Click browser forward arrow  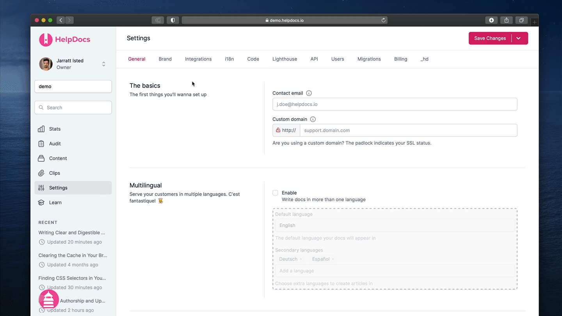click(x=69, y=20)
